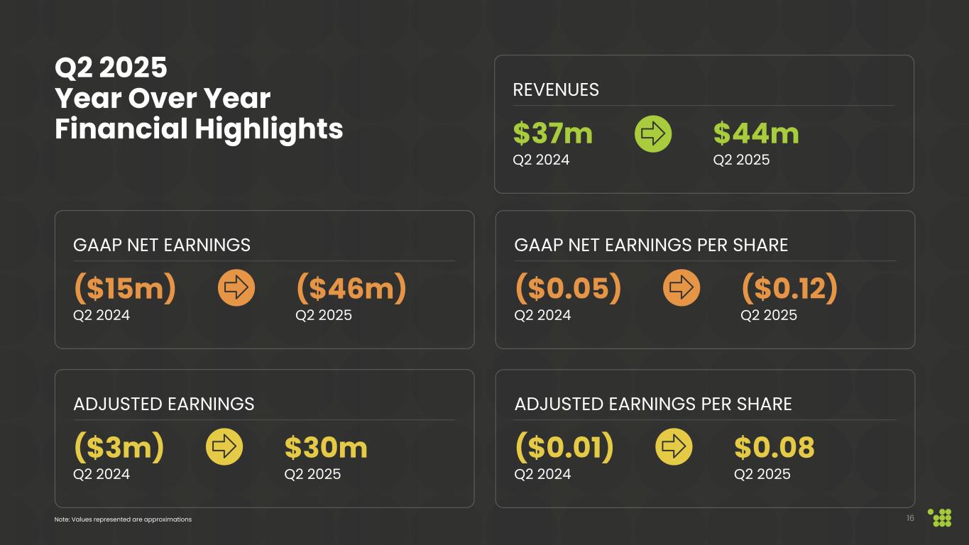The image size is (969, 545).
Task: Click the slide title Financial Highlights
Action: point(199,129)
